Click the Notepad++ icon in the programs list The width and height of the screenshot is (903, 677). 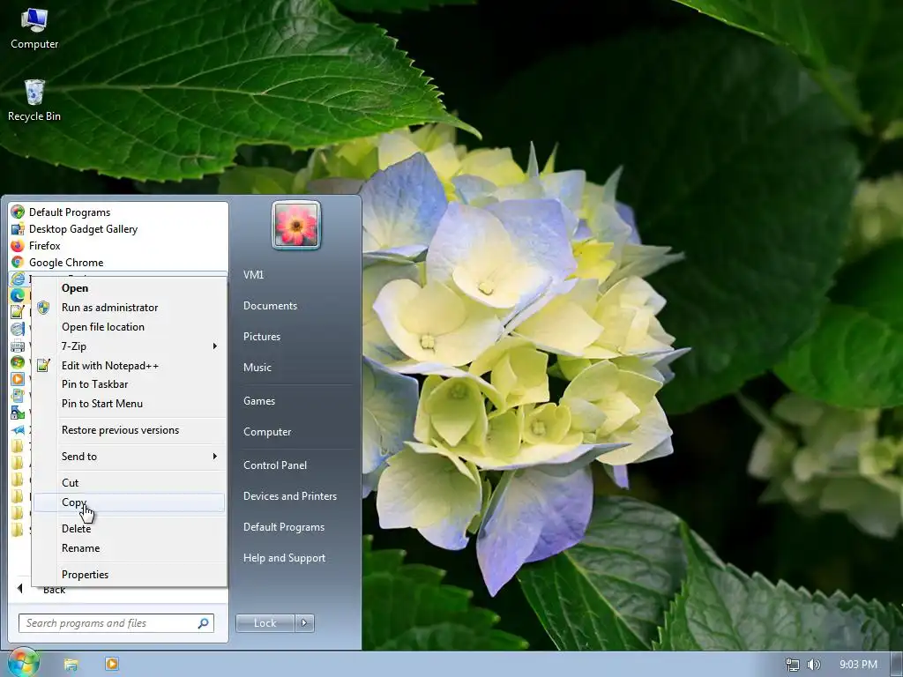tap(18, 313)
